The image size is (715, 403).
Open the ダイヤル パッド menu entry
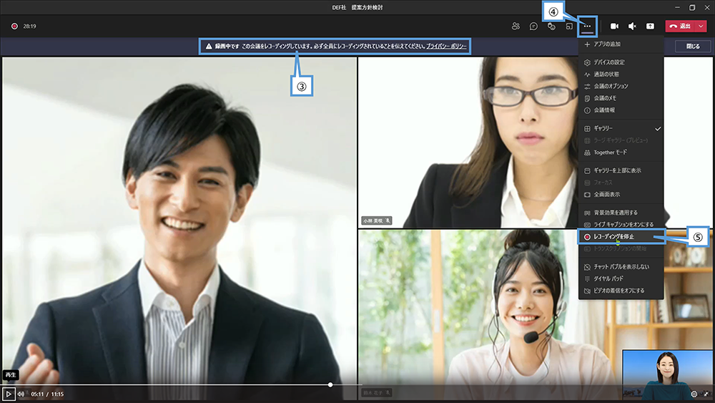pyautogui.click(x=621, y=278)
